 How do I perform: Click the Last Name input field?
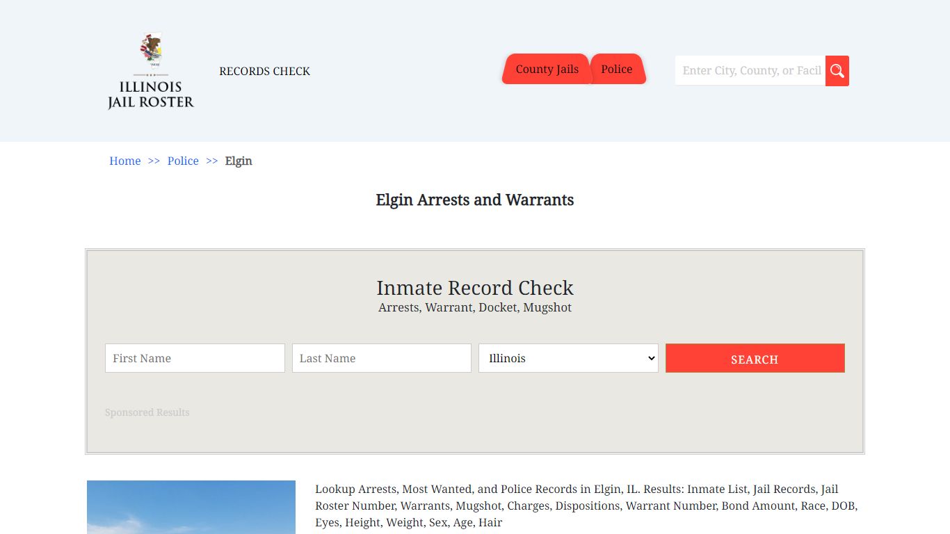click(x=382, y=358)
